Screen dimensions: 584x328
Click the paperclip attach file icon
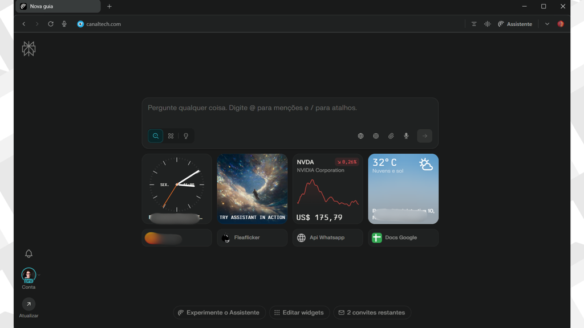(391, 136)
